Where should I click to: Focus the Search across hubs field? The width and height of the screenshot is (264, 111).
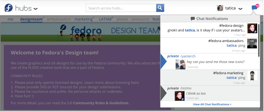tap(121, 8)
